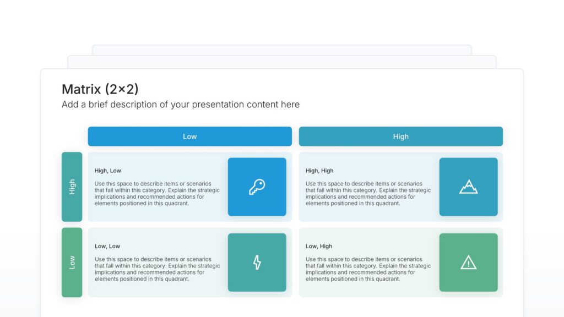564x317 pixels.
Task: Click the warning triangle icon tile
Action: (468, 262)
